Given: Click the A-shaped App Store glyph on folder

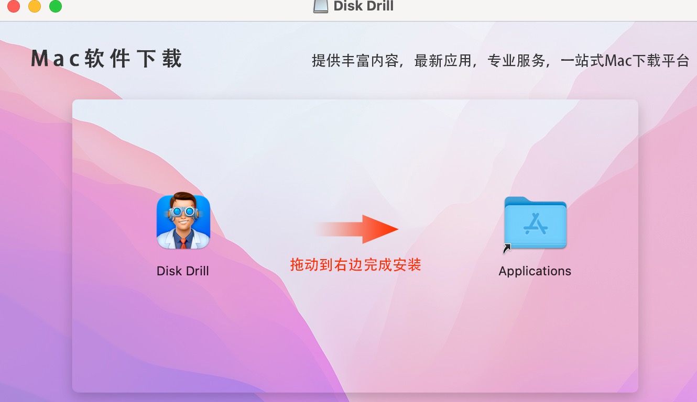Looking at the screenshot, I should pos(536,225).
